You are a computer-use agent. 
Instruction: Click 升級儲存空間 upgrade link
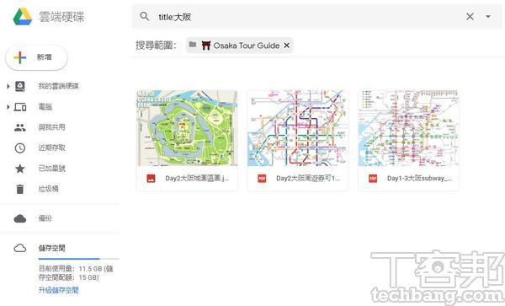[59, 290]
